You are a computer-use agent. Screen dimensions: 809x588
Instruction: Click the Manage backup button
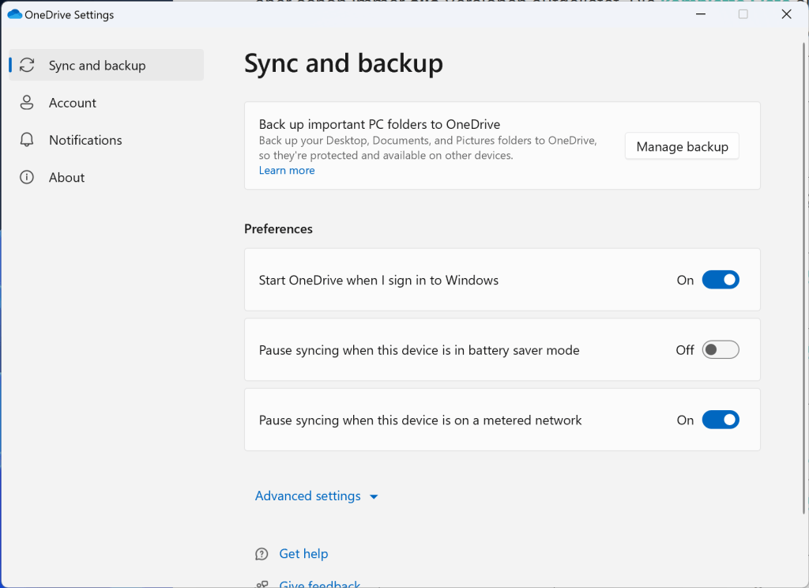(x=682, y=146)
